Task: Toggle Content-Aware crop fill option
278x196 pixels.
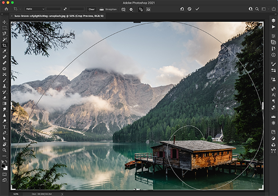Action: coord(148,9)
